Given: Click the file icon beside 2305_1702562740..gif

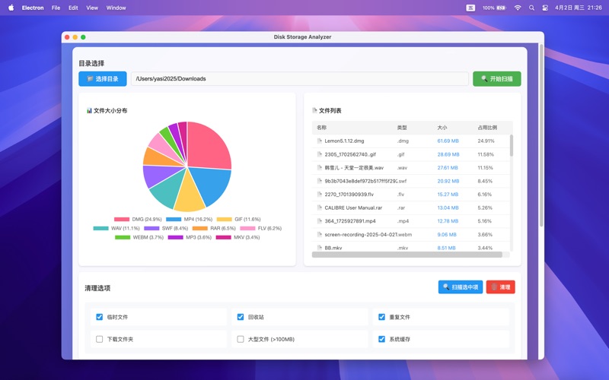Looking at the screenshot, I should point(319,154).
